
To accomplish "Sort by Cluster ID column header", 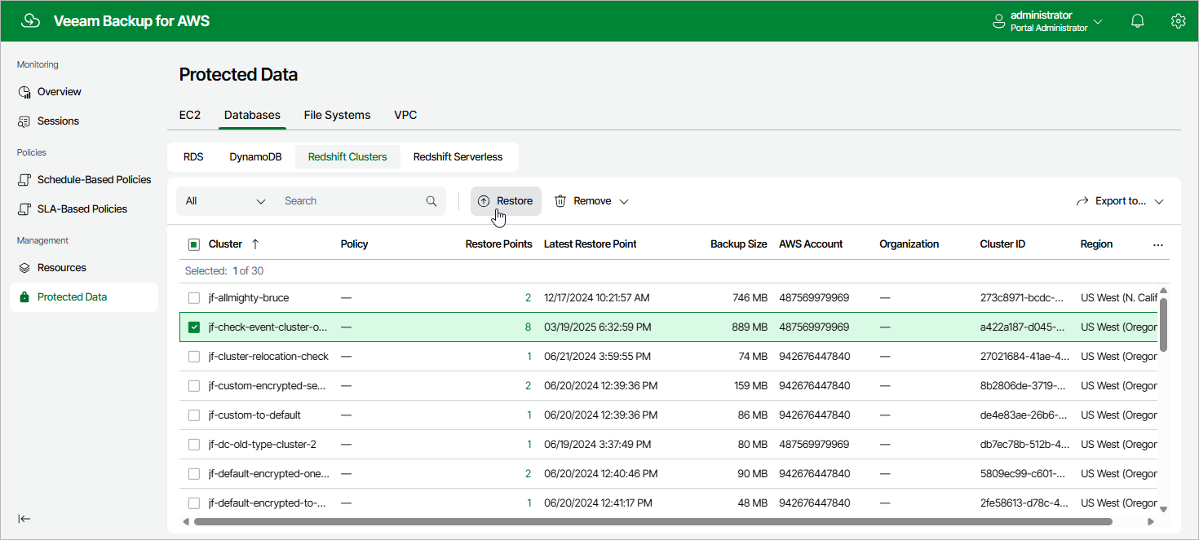I will tap(1002, 244).
